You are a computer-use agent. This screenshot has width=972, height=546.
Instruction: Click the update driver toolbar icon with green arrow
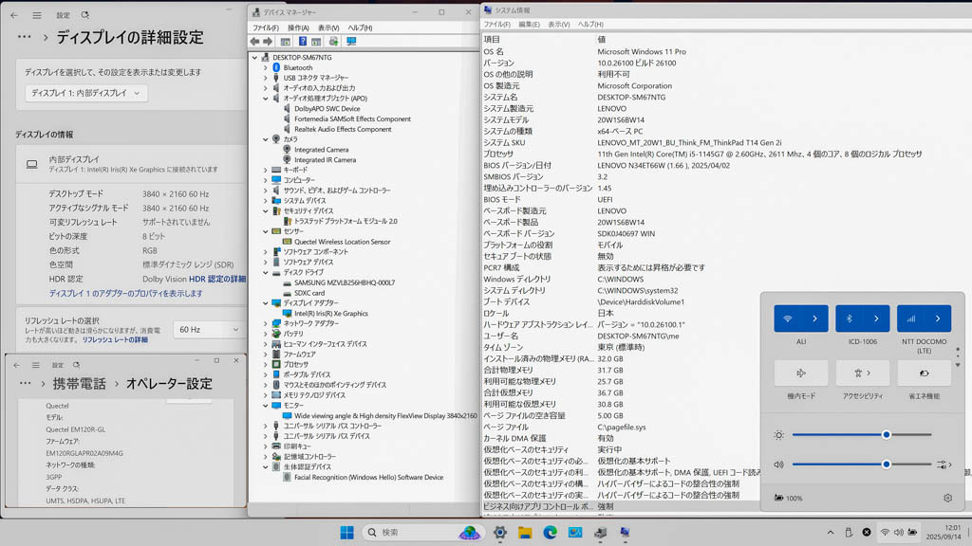333,42
